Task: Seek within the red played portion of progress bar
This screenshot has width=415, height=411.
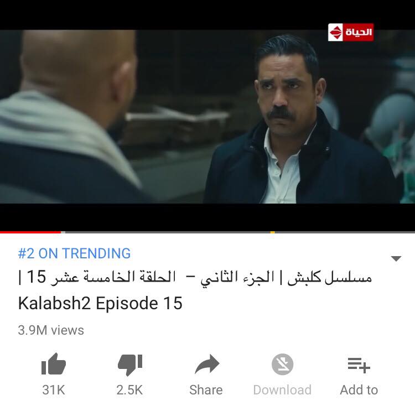Action: click(x=30, y=232)
